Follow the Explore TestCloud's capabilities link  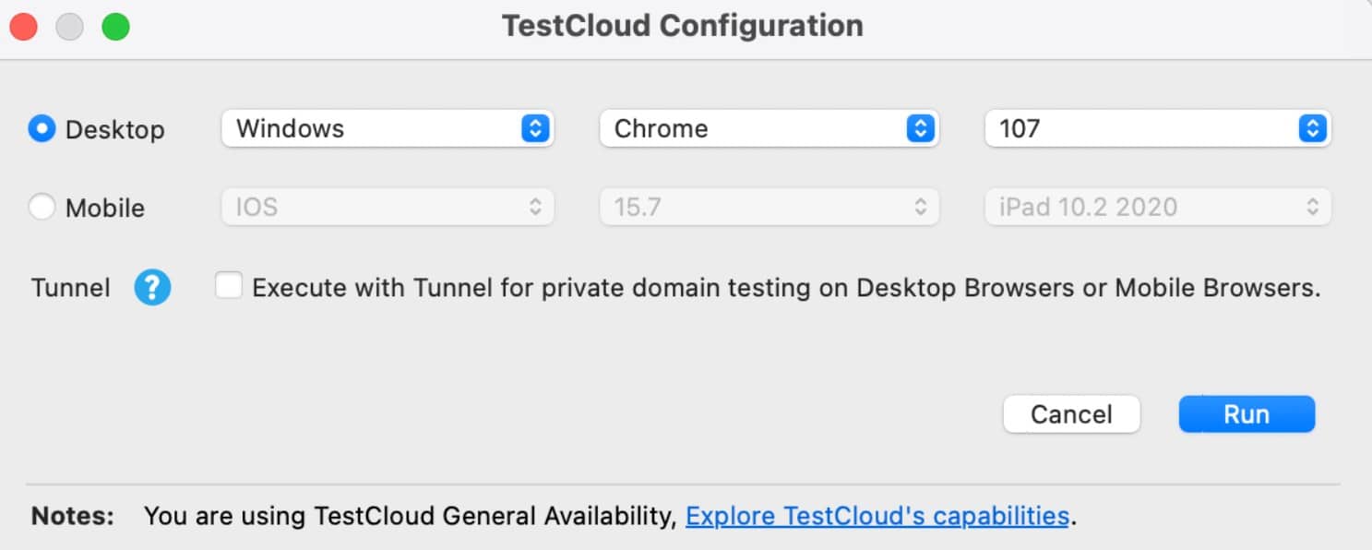877,515
